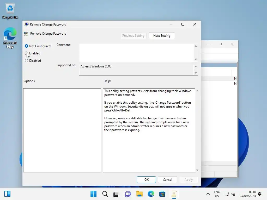Click the policy icon next to the Remove Change Password heading
Image resolution: width=267 pixels, height=200 pixels.
click(x=26, y=34)
